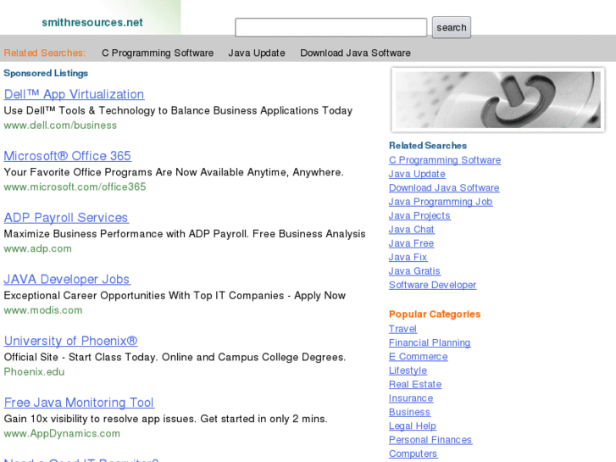This screenshot has width=616, height=462.
Task: Open the Travel category
Action: pyautogui.click(x=402, y=329)
